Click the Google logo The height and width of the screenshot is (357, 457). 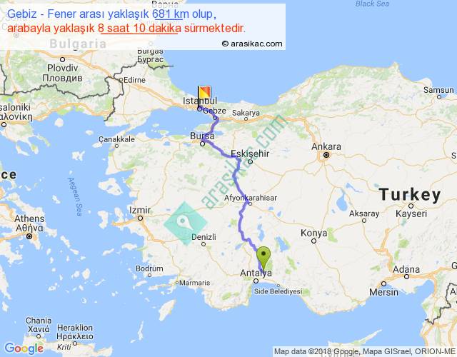tap(24, 348)
